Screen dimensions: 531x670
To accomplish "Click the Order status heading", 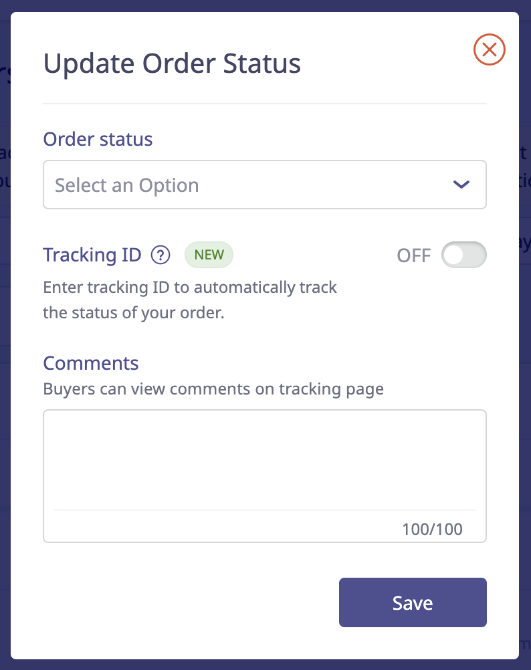I will pyautogui.click(x=98, y=139).
